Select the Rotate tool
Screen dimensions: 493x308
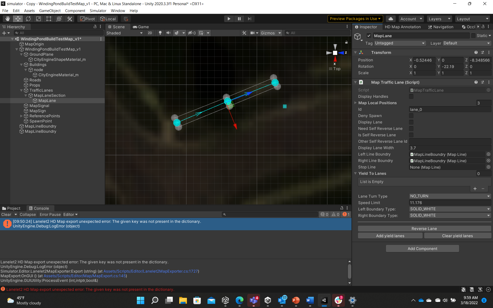click(x=28, y=18)
